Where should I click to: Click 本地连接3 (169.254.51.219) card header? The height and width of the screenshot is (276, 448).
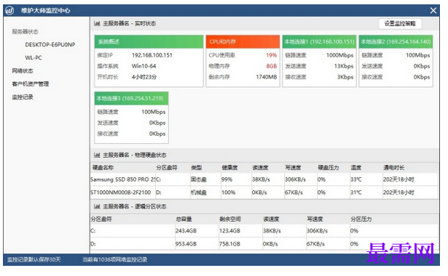(131, 98)
